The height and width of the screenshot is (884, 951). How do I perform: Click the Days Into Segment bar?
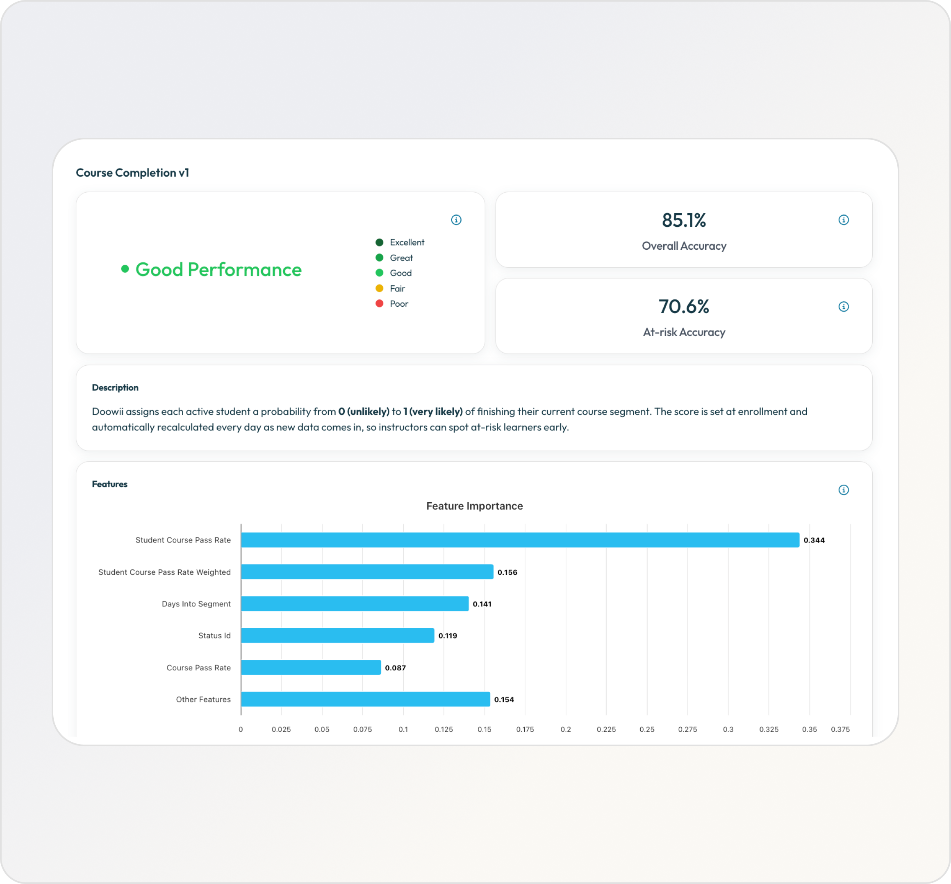click(x=354, y=604)
